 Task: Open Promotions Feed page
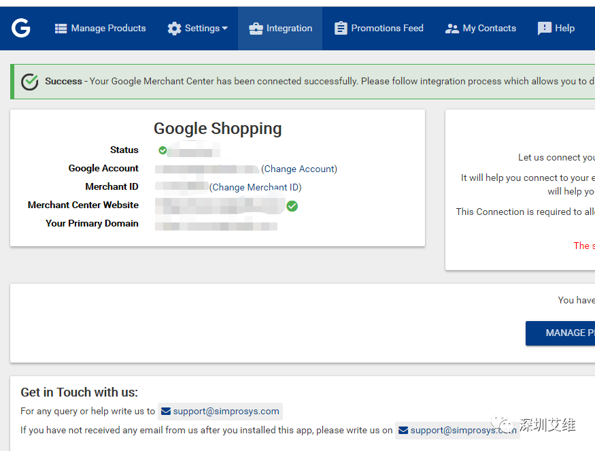click(379, 28)
